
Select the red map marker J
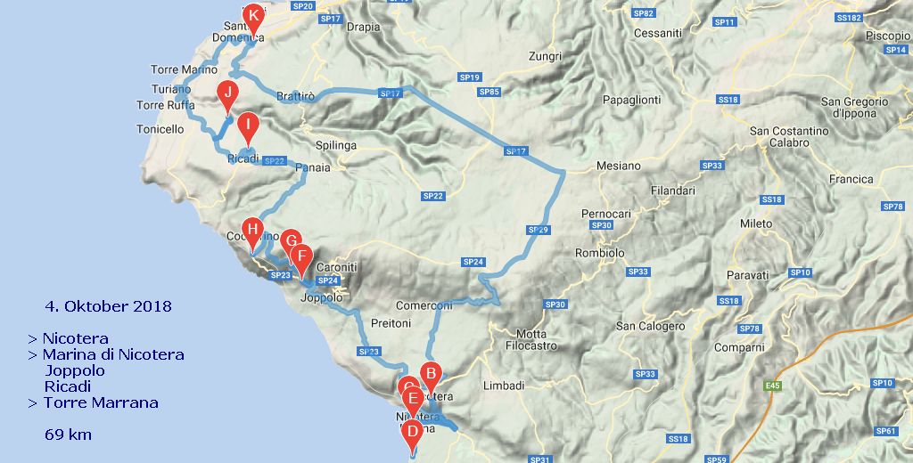(x=227, y=96)
